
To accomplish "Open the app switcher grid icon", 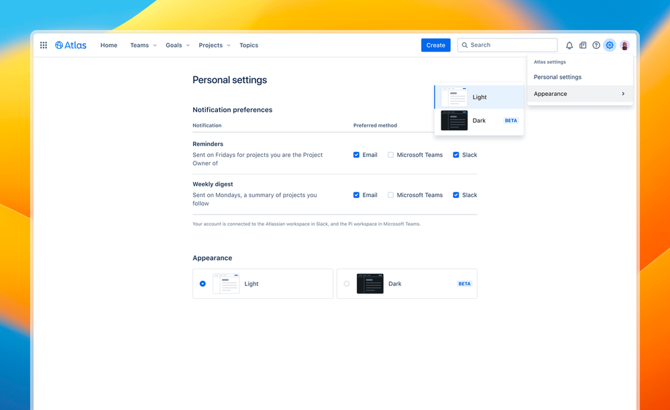I will (44, 45).
